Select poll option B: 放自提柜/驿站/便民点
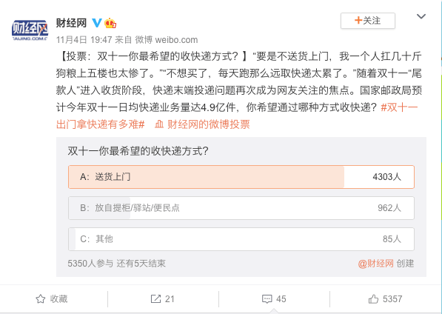442x314 pixels. [x=241, y=208]
